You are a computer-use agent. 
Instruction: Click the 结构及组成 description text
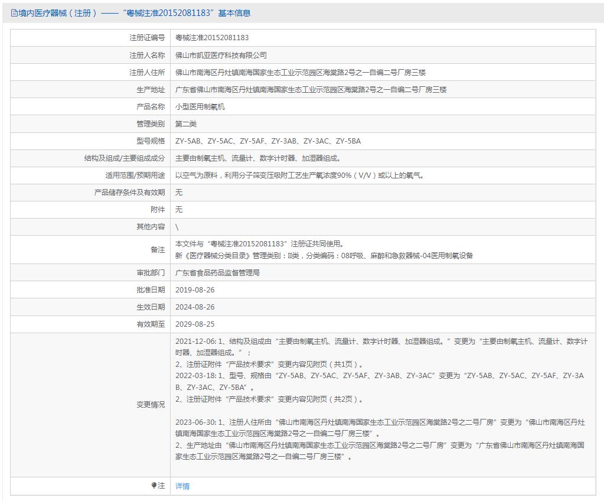click(x=258, y=158)
